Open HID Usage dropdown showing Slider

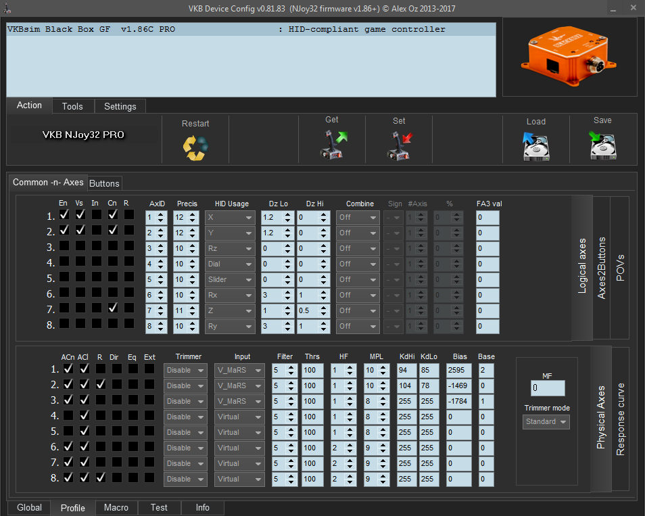230,280
